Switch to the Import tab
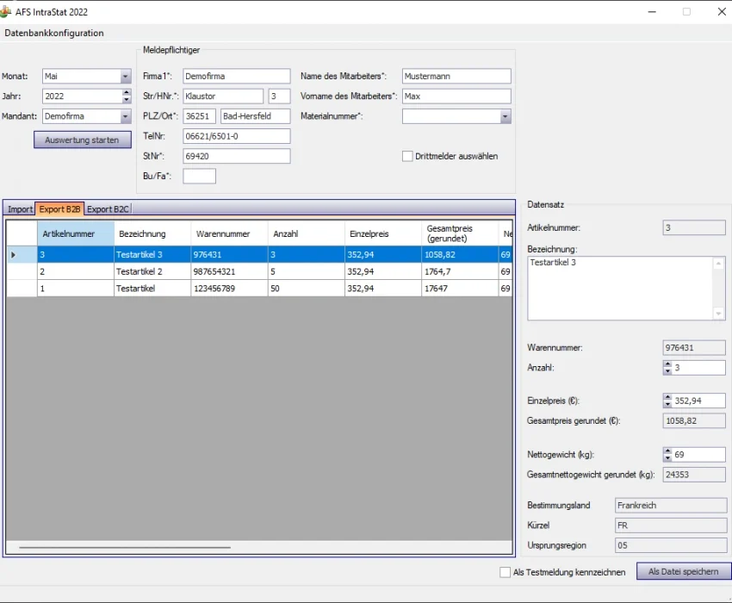Screen dimensions: 732x603 [20, 209]
